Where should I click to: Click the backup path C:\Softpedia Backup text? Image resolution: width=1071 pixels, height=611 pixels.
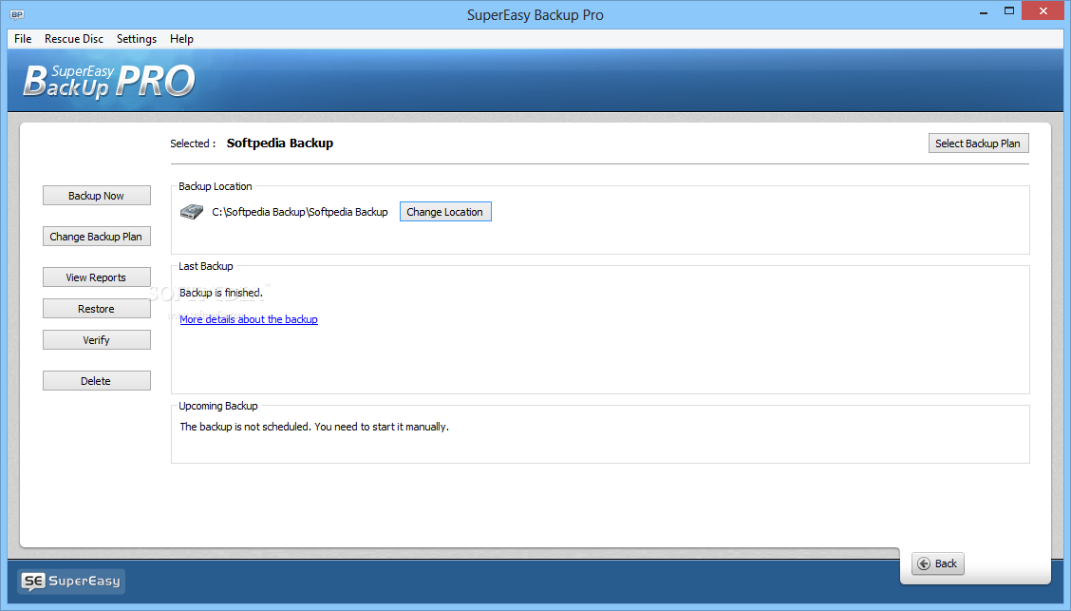coord(300,212)
